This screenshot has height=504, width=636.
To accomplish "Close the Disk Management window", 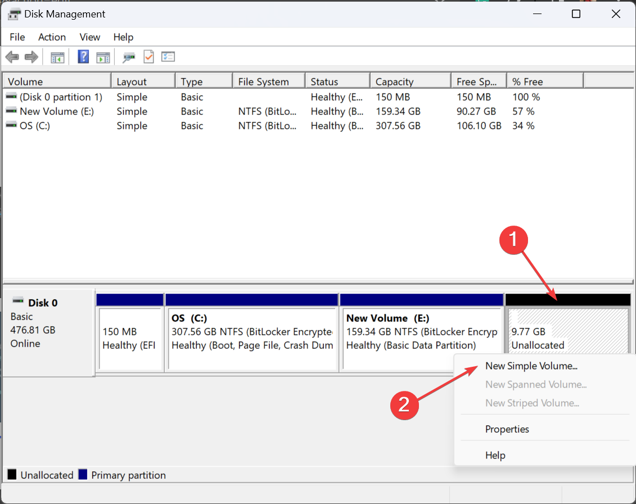I will tap(616, 14).
